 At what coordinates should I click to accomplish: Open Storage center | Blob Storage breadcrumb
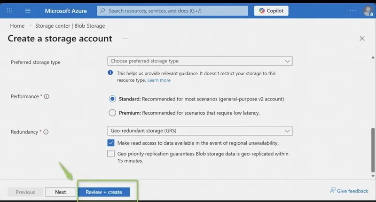click(70, 26)
